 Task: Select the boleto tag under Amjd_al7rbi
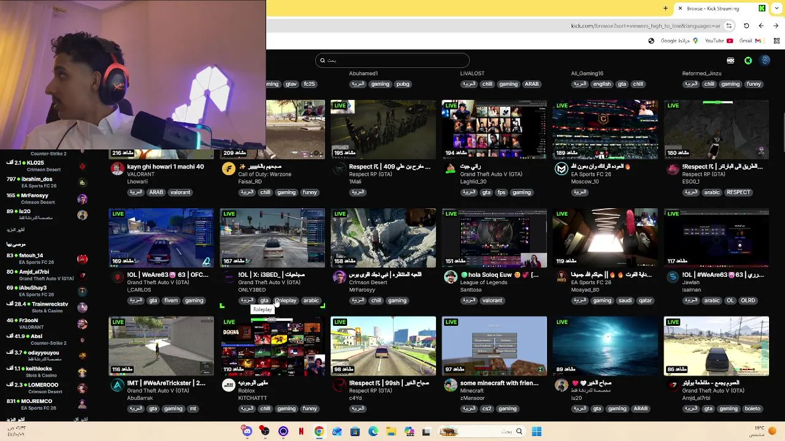click(x=752, y=409)
